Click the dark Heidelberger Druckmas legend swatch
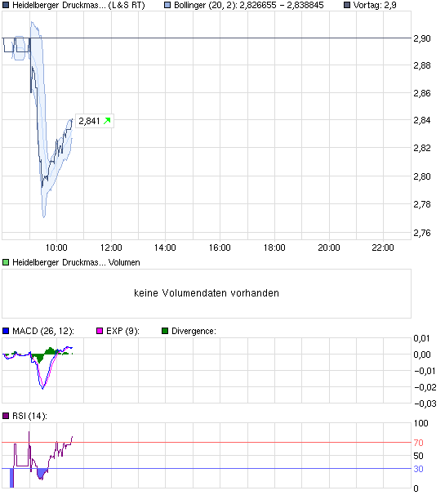The height and width of the screenshot is (495, 445). (x=6, y=5)
